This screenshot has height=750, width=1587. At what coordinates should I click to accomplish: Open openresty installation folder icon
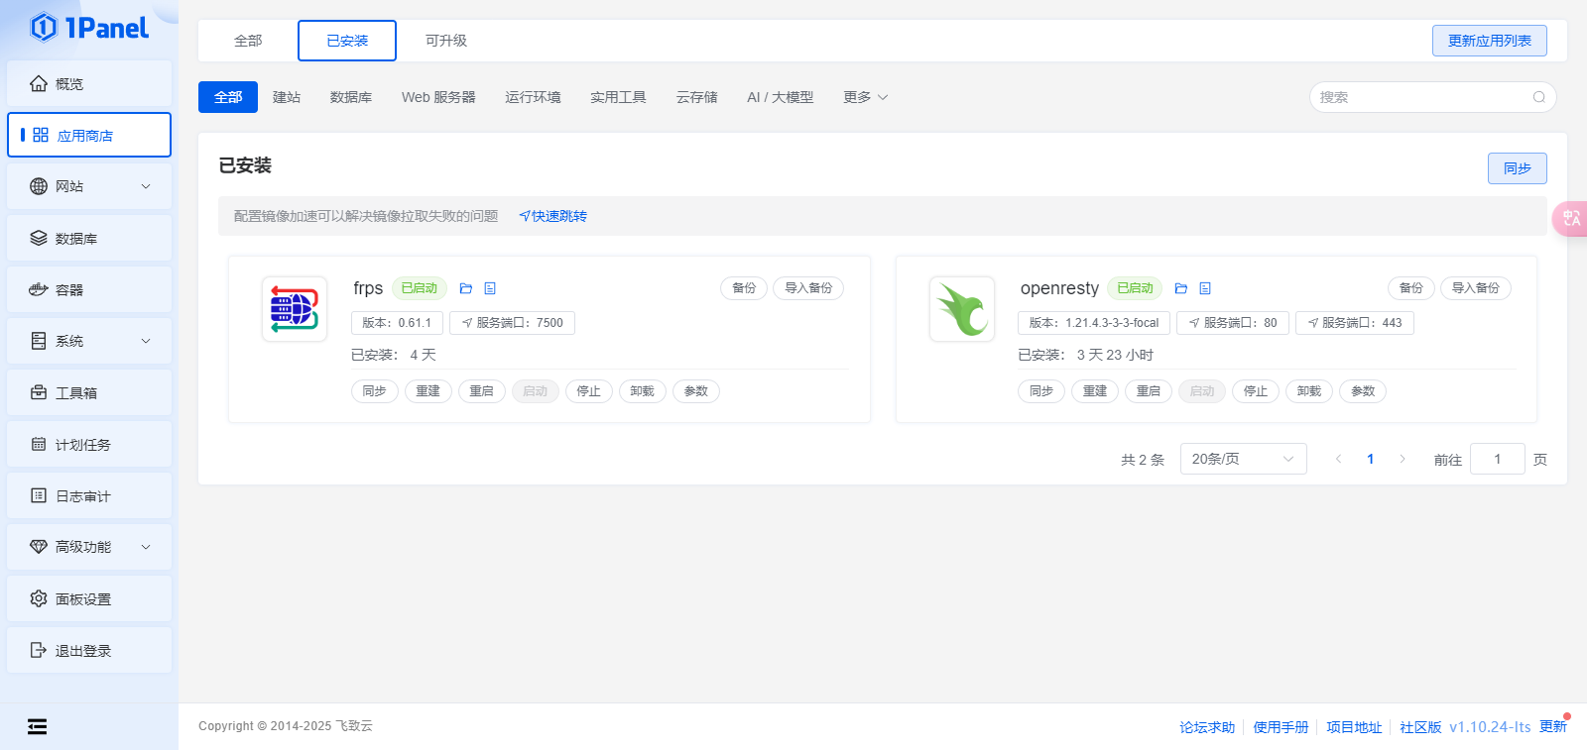click(x=1180, y=288)
